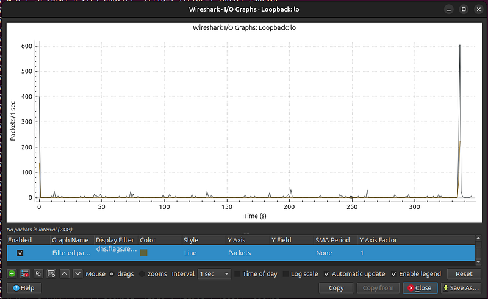
Task: Enable the Log scale checkbox
Action: click(x=285, y=274)
